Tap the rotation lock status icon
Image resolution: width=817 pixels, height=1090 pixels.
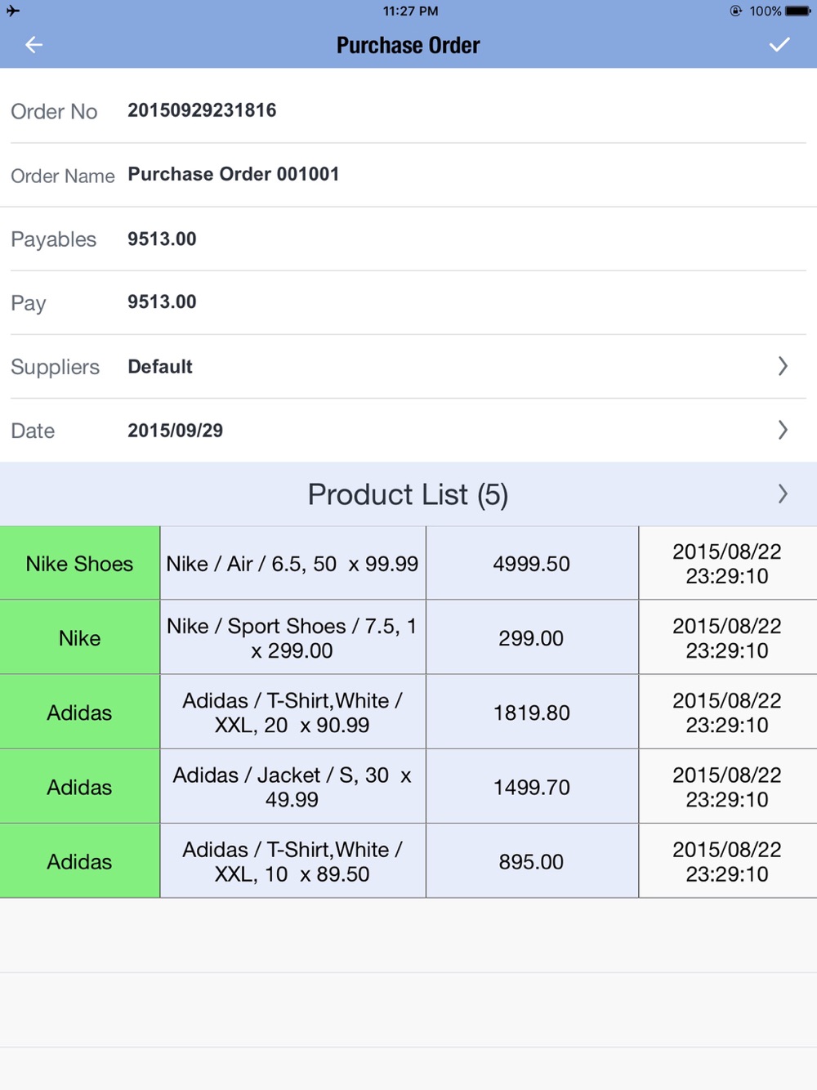pyautogui.click(x=736, y=11)
